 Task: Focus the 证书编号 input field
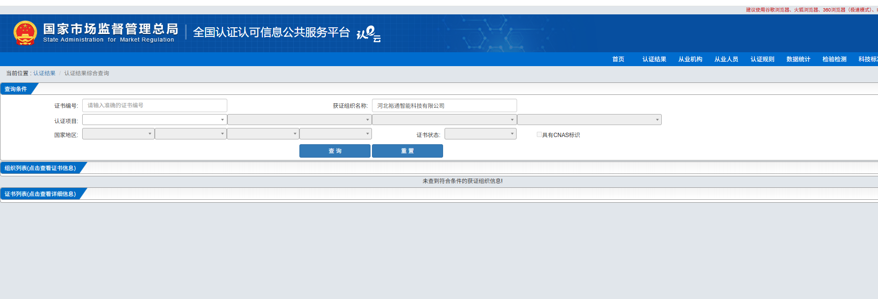coord(155,105)
